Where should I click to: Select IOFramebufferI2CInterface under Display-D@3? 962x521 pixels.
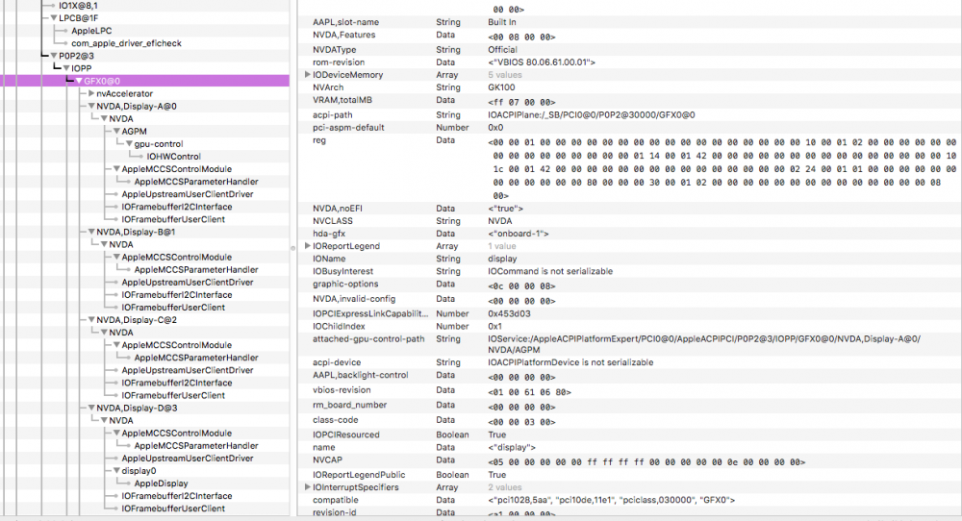[177, 496]
